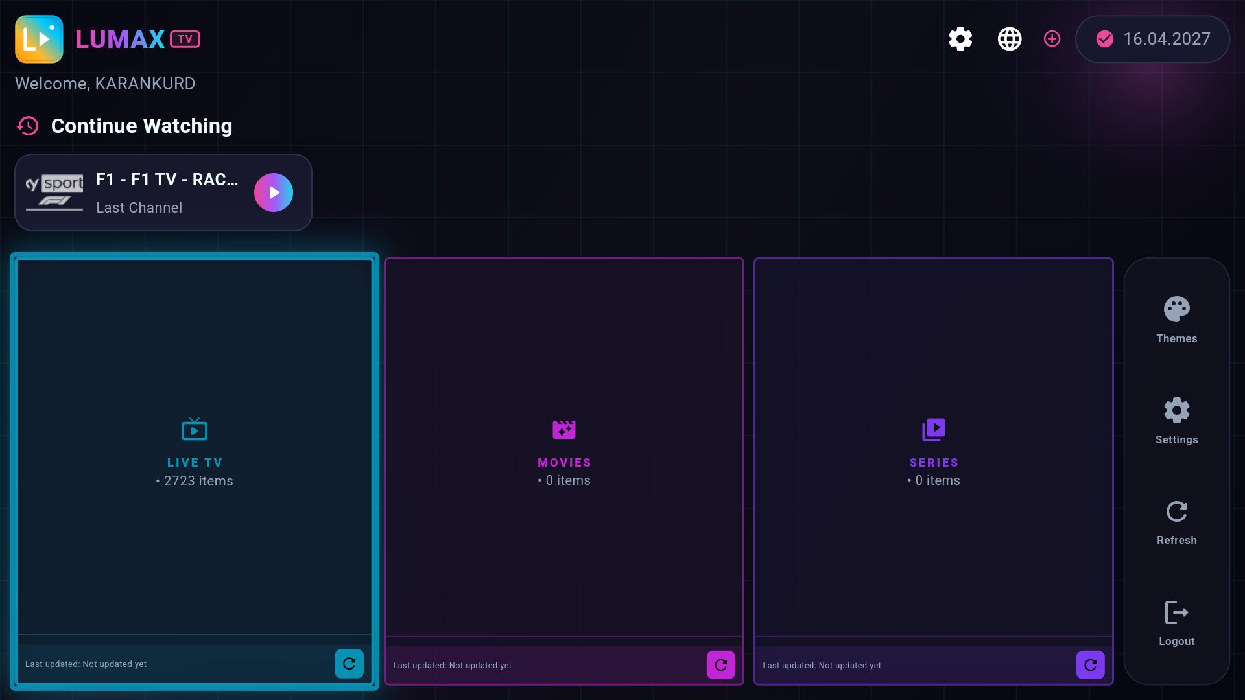This screenshot has width=1245, height=700.
Task: Open language selection globe icon
Action: click(1010, 39)
